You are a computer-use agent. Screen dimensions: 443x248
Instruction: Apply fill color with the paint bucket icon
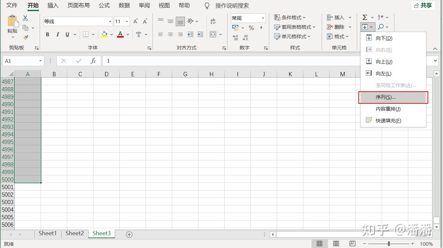[x=104, y=34]
